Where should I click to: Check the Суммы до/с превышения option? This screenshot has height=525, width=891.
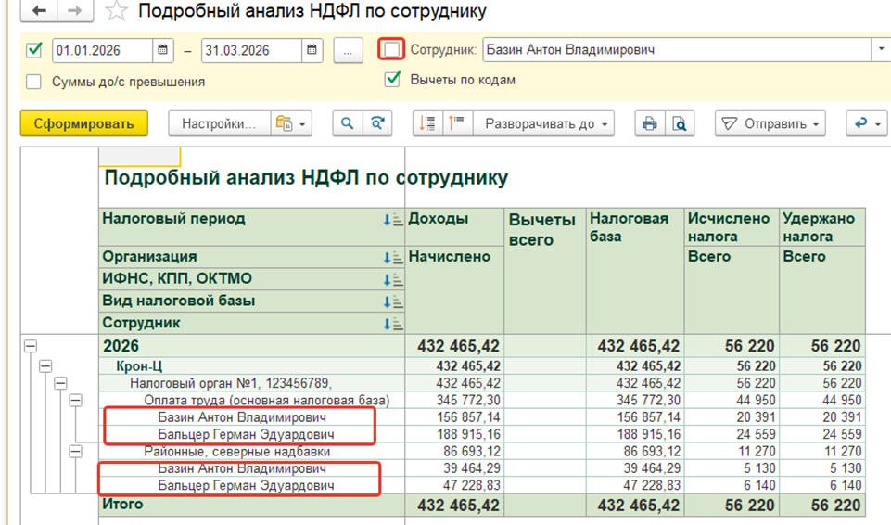pos(33,82)
